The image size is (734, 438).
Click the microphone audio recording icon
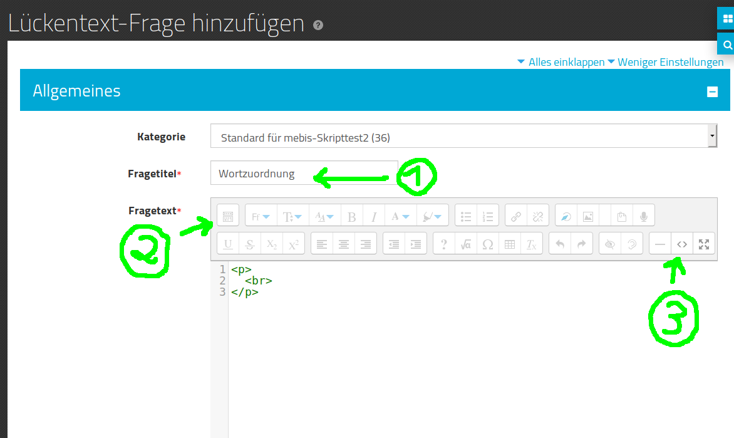(x=643, y=217)
